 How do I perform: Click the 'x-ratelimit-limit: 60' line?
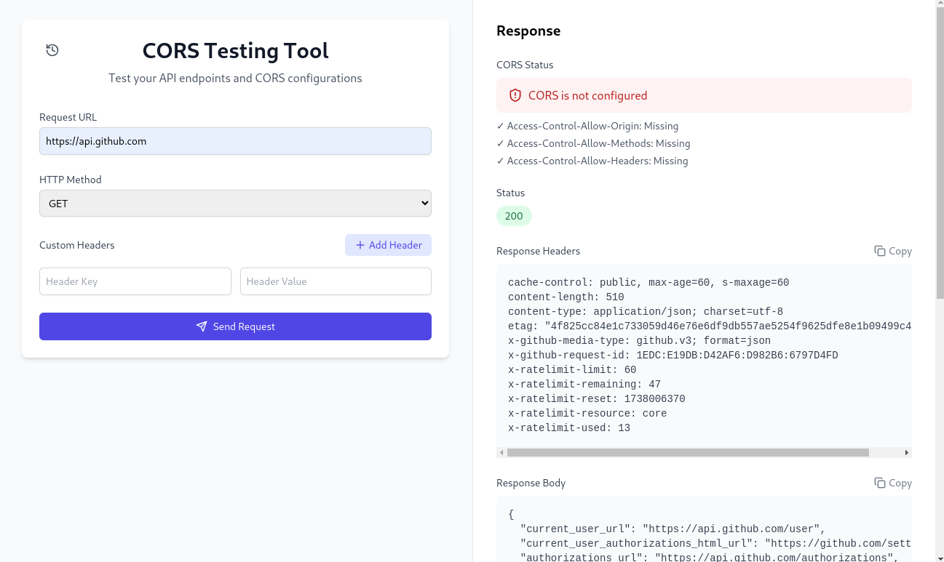click(x=572, y=369)
